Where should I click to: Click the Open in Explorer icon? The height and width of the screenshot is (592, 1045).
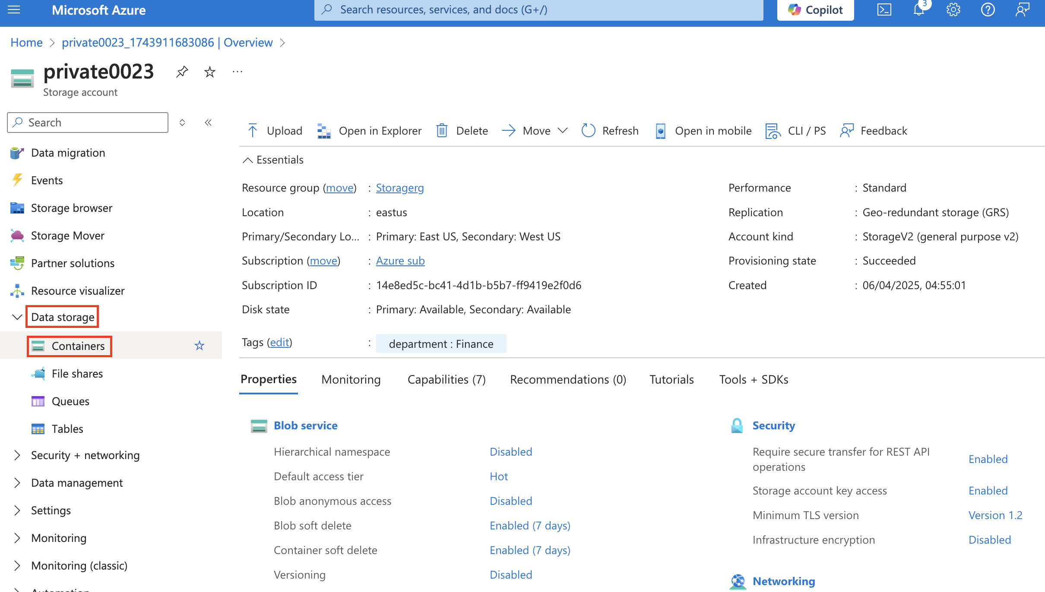coord(324,131)
